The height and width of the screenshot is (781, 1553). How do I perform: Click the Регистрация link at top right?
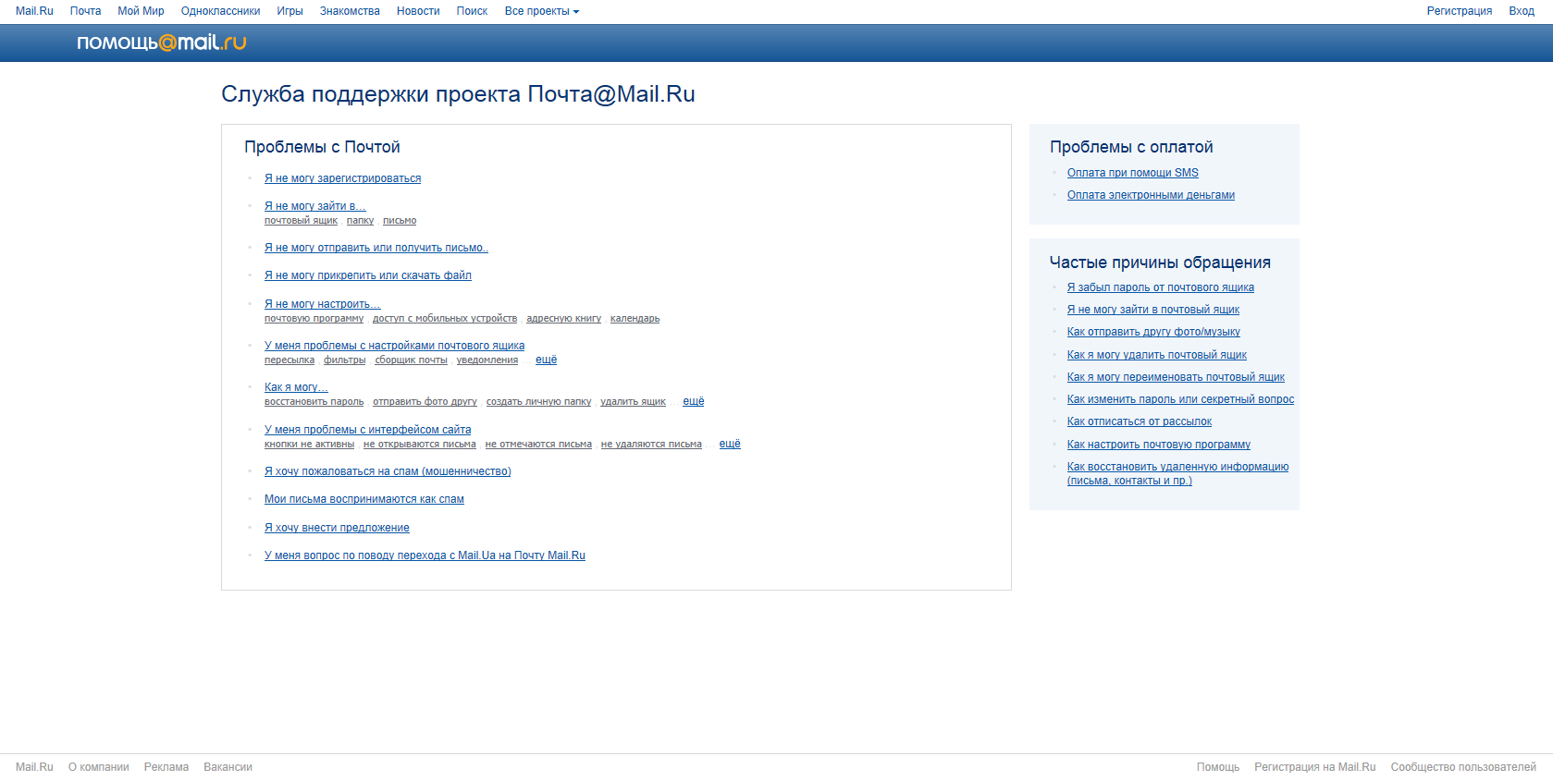[x=1459, y=11]
